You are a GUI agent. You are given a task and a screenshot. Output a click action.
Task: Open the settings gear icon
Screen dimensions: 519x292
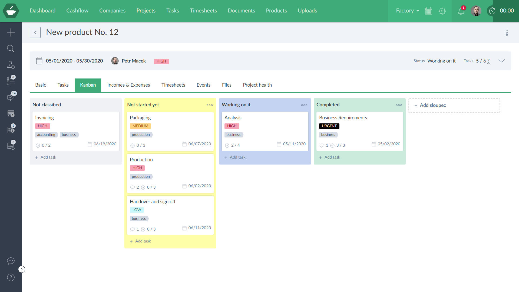[442, 11]
